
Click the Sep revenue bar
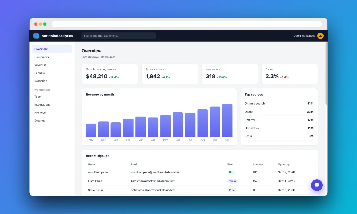point(215,122)
